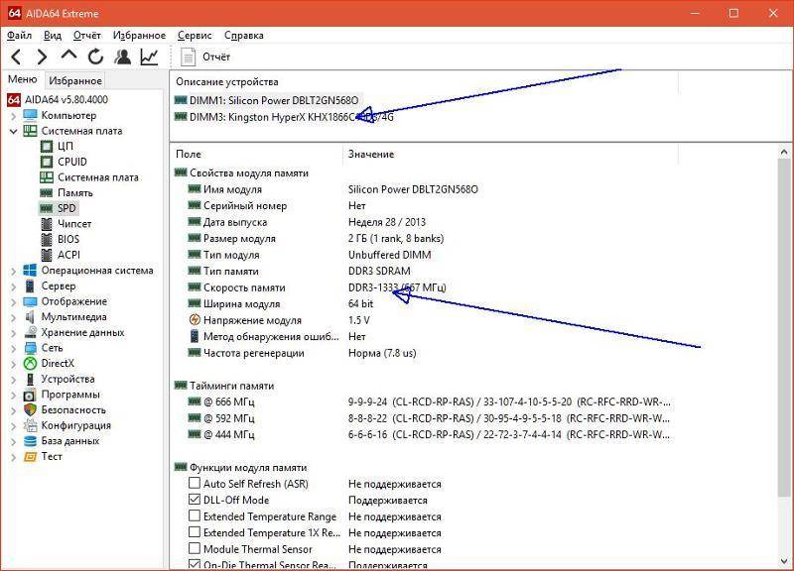Screen dimensions: 794x571
Task: Click the speaker icon for Мультимедиа
Action: (31, 317)
